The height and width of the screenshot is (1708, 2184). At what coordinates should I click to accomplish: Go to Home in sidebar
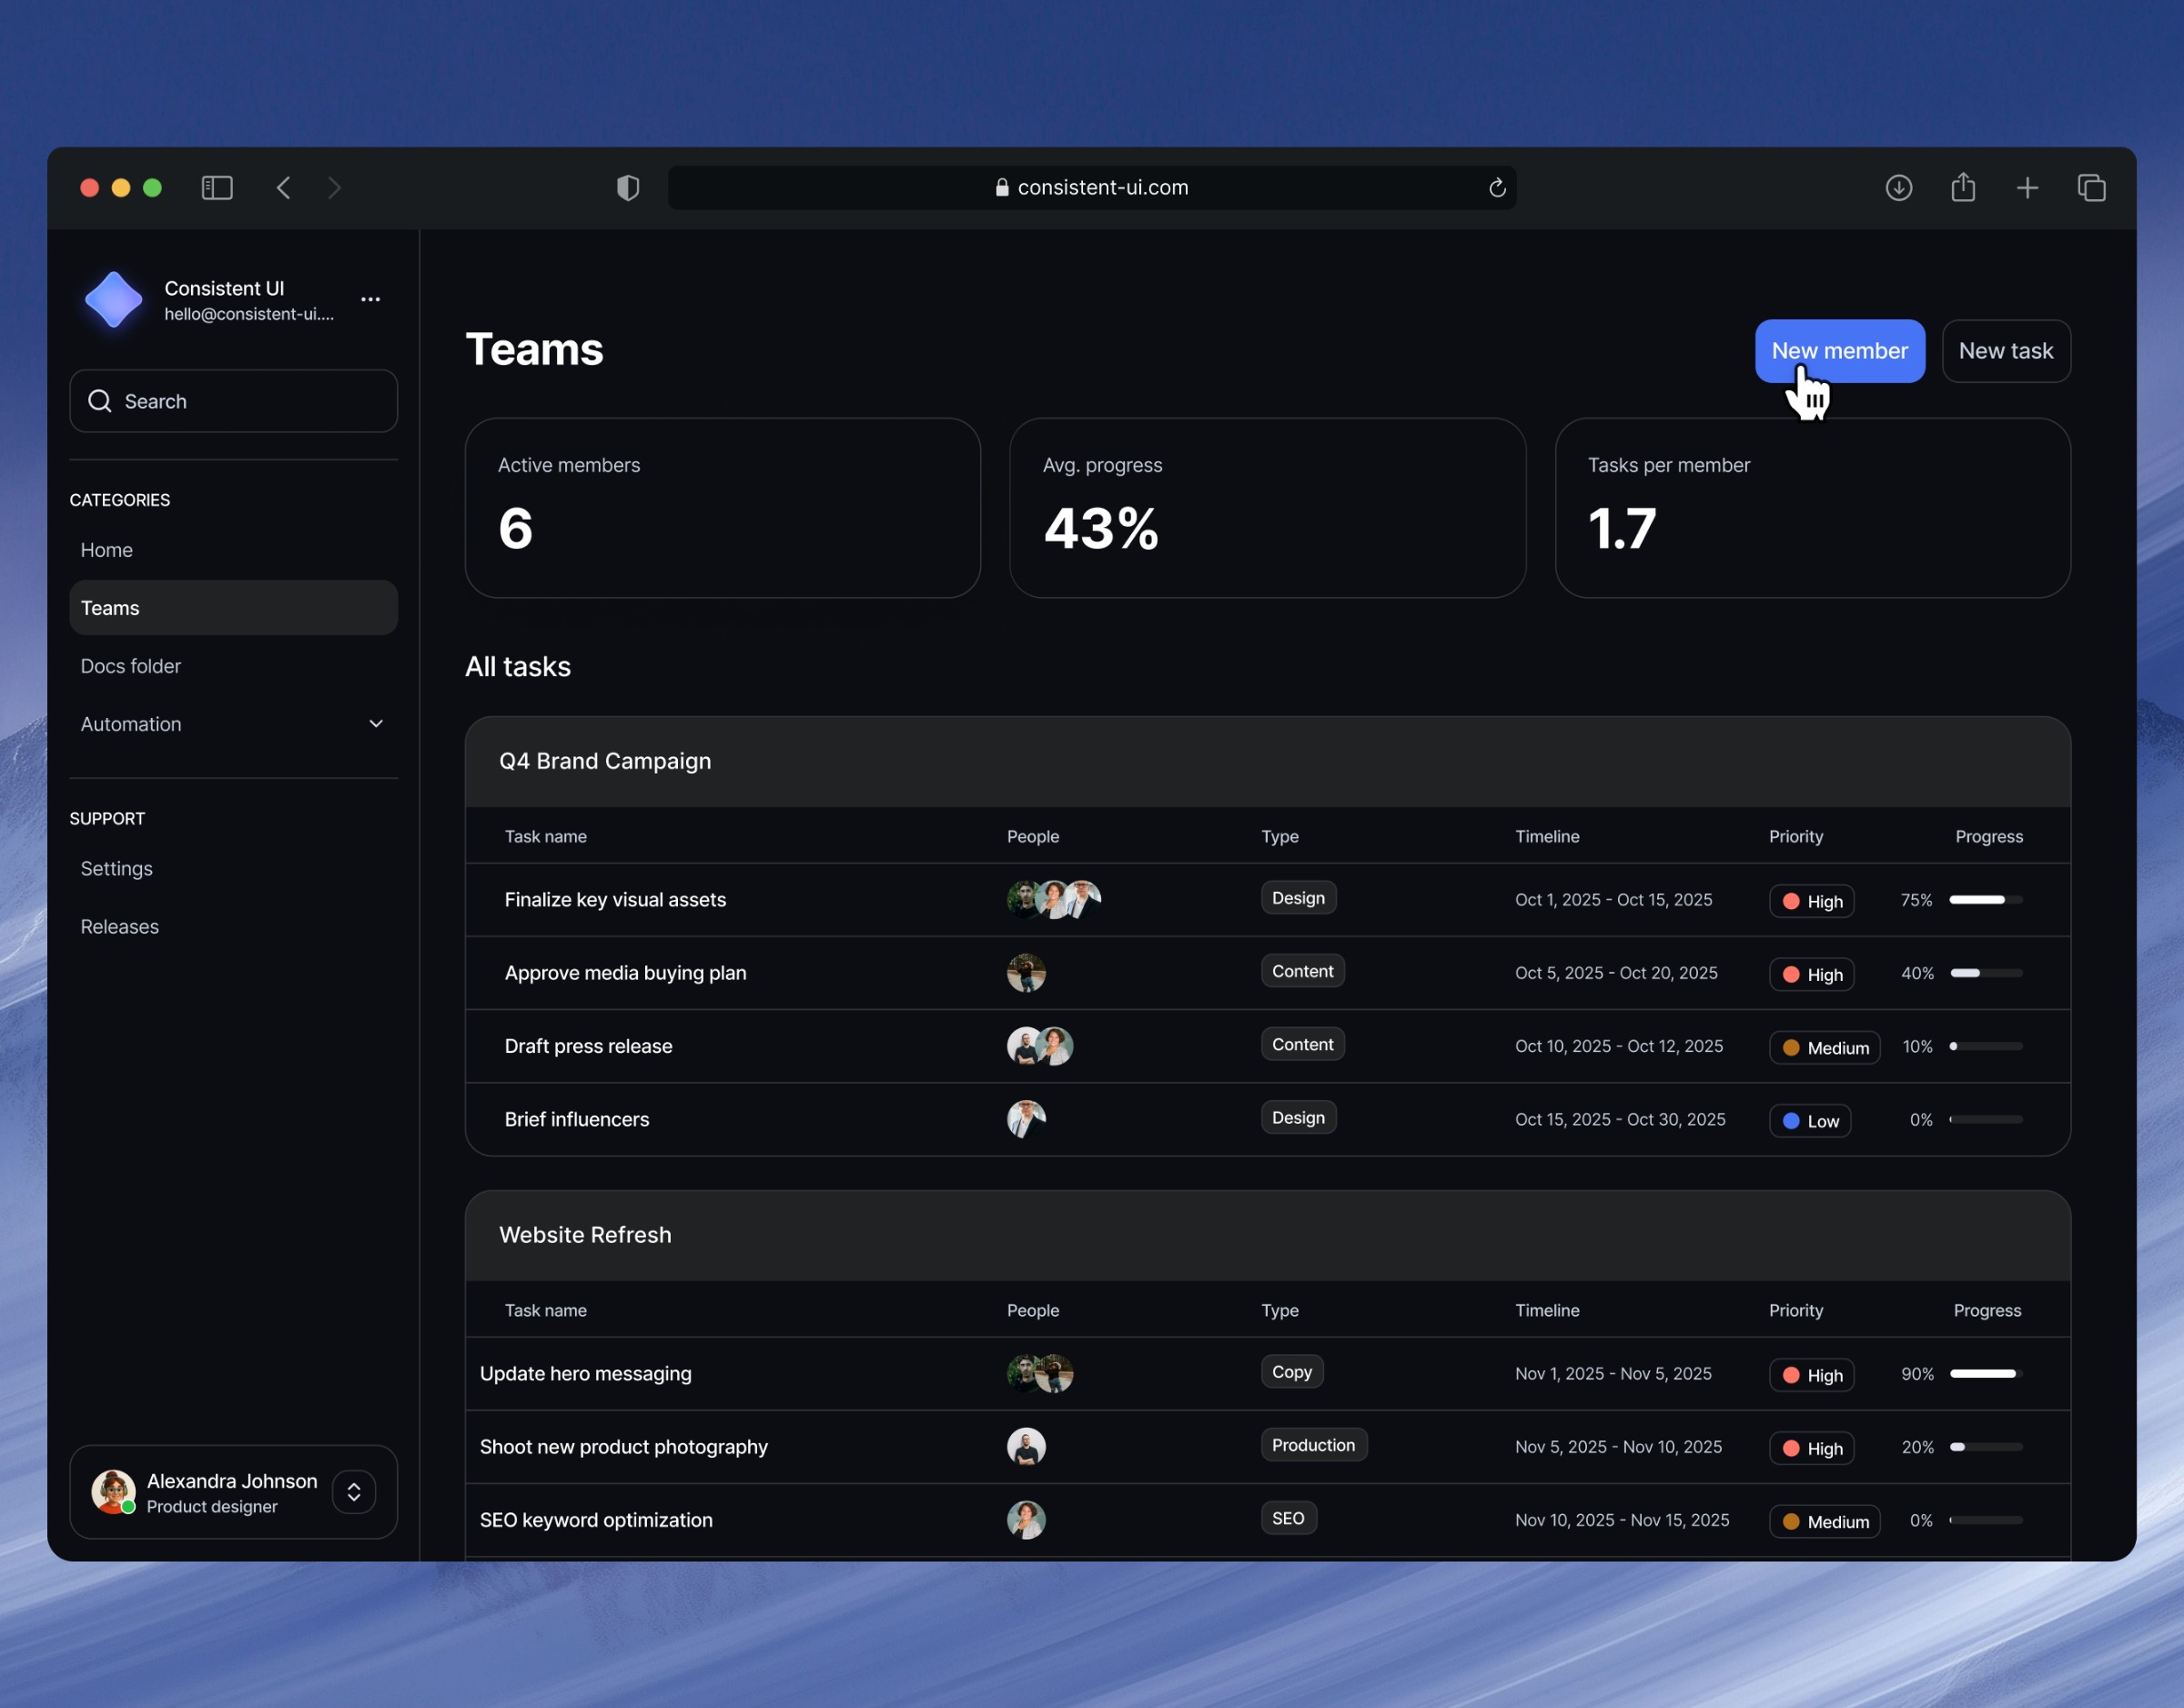(x=107, y=550)
